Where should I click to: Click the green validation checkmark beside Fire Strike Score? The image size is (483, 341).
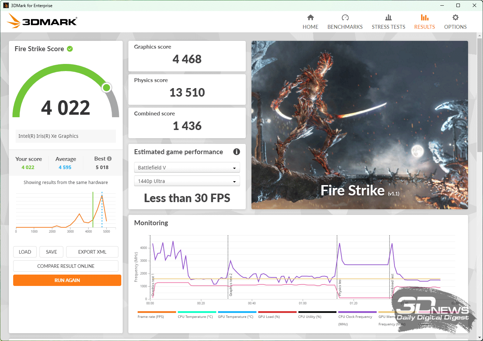[x=70, y=49]
